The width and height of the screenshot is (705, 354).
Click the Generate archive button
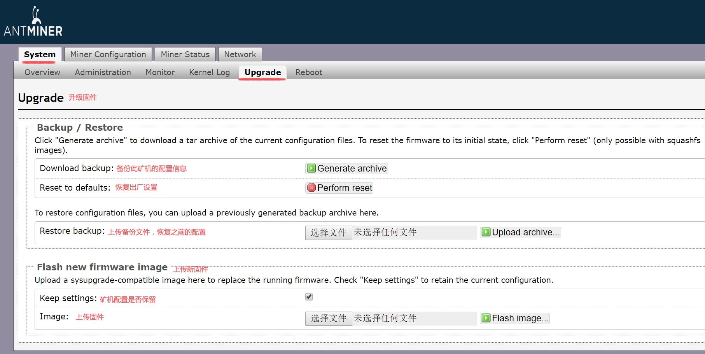click(x=346, y=168)
